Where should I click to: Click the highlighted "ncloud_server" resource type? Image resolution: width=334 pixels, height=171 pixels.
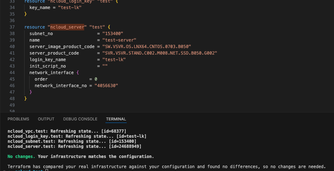click(67, 27)
